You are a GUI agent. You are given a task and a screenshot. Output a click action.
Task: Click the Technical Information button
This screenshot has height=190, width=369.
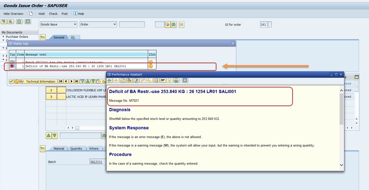[39, 82]
